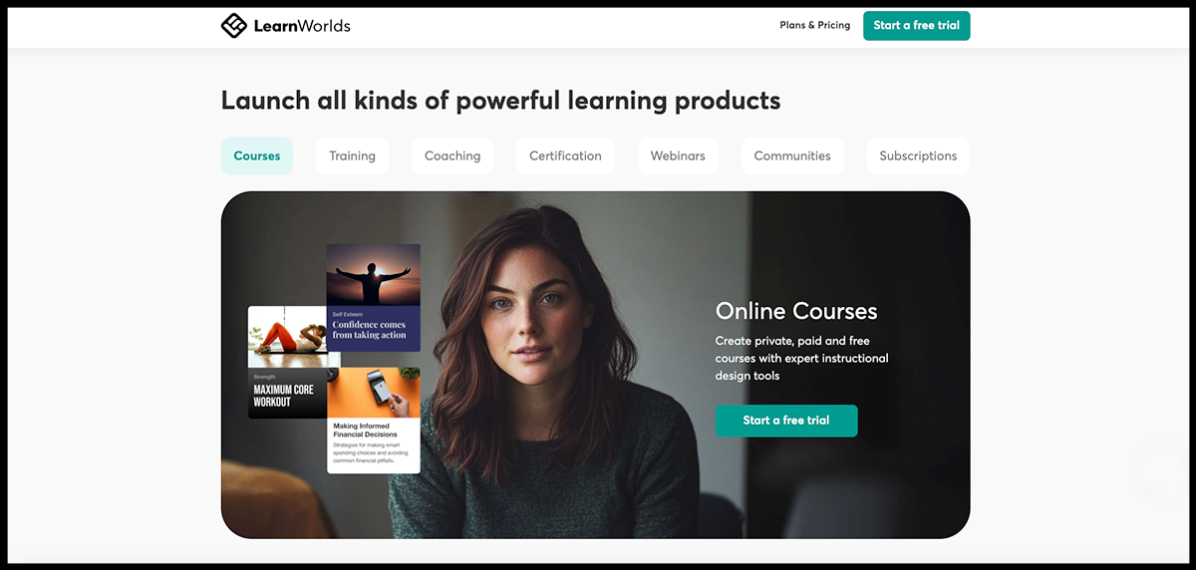1196x570 pixels.
Task: Click the Confidence comes from taking action card
Action: 374,298
